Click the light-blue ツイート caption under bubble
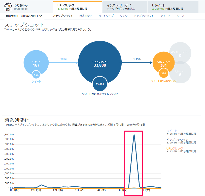Screen dimensions: 205x196 pyautogui.click(x=36, y=82)
